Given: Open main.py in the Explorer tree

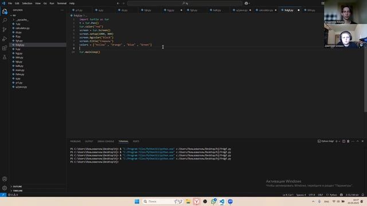Looking at the screenshot, I should 20,70.
